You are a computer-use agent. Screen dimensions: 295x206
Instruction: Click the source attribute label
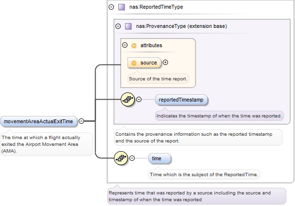coord(149,63)
